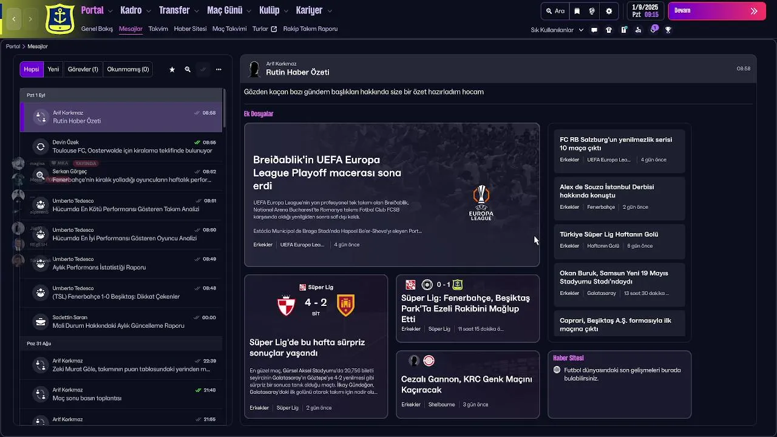Mark all read with the double-check icon

pos(203,70)
